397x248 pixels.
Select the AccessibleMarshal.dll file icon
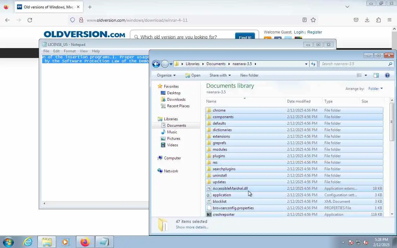[209, 188]
